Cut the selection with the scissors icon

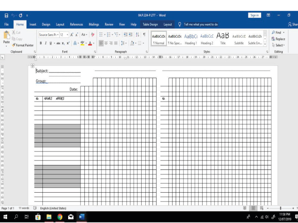pyautogui.click(x=14, y=32)
